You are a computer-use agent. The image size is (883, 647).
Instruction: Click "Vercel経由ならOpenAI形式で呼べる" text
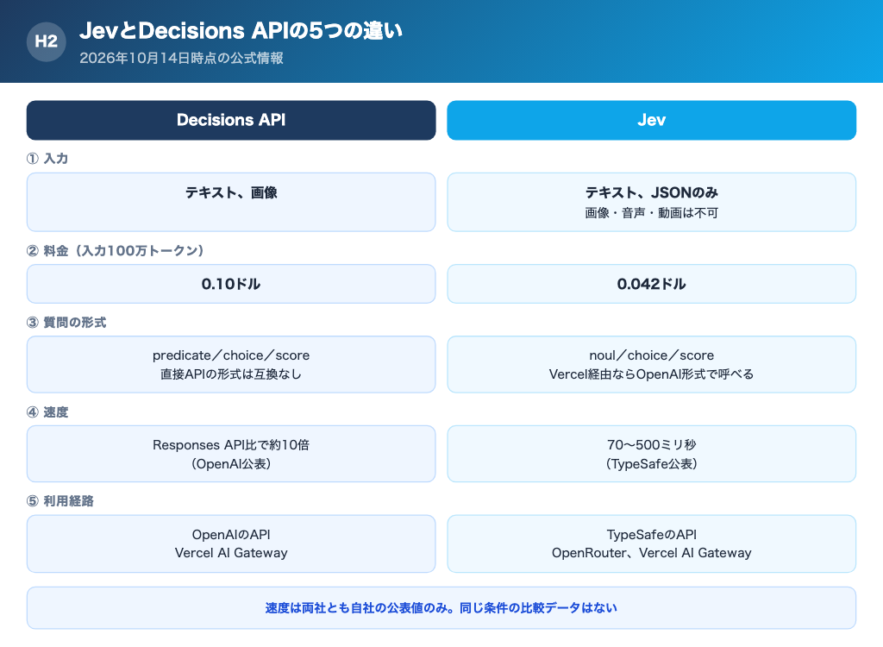(652, 374)
